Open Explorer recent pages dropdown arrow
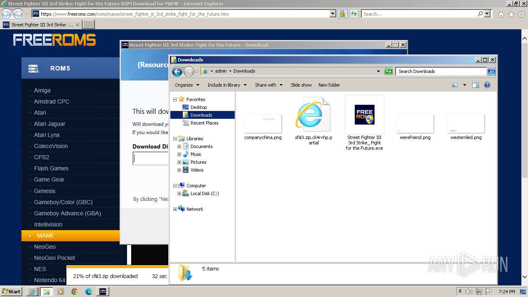The height and width of the screenshot is (297, 528). [196, 72]
